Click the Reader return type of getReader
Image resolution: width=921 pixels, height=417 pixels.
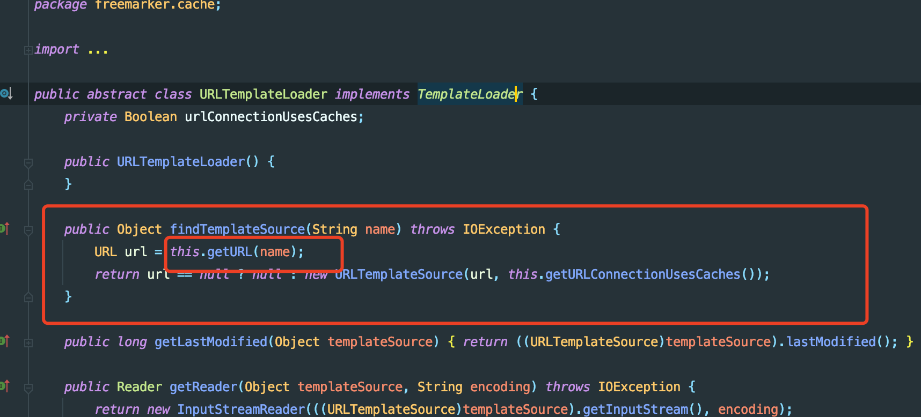point(140,387)
